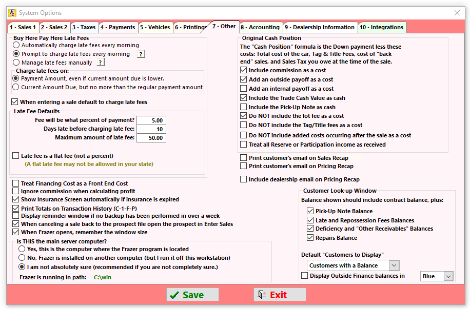Image resolution: width=470 pixels, height=309 pixels.
Task: Switch to the 3 - Taxes tab
Action: (x=84, y=27)
